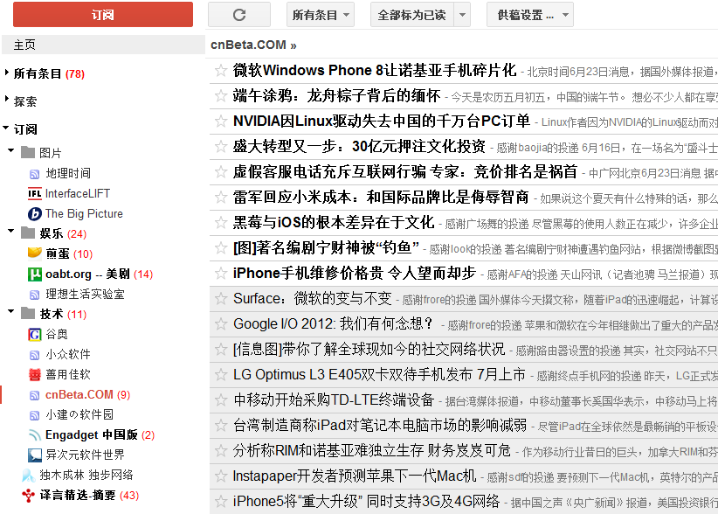
Task: Star the iPhone手机维修价格贵 article
Action: pos(221,274)
